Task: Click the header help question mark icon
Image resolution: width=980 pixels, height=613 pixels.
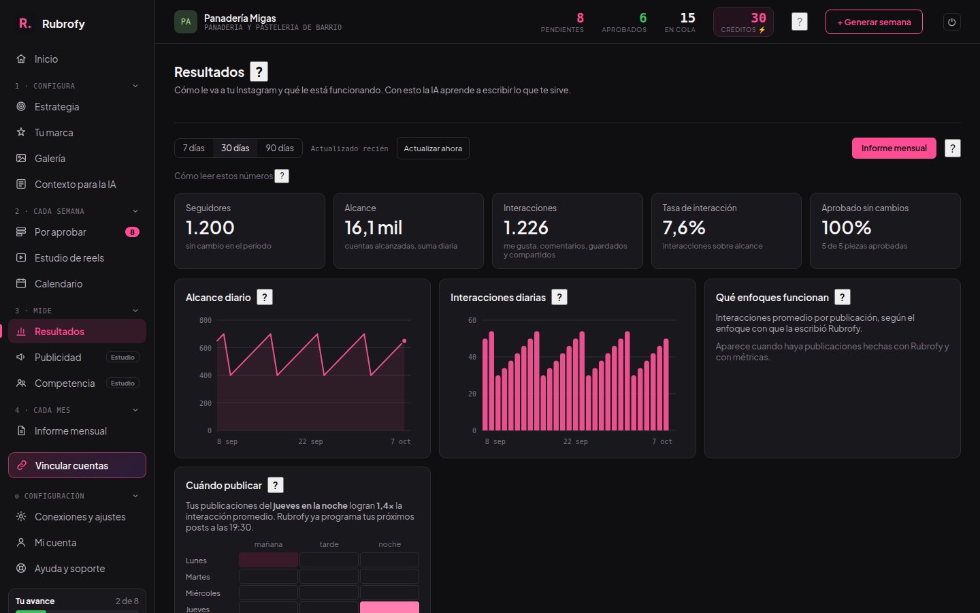Action: pos(800,22)
